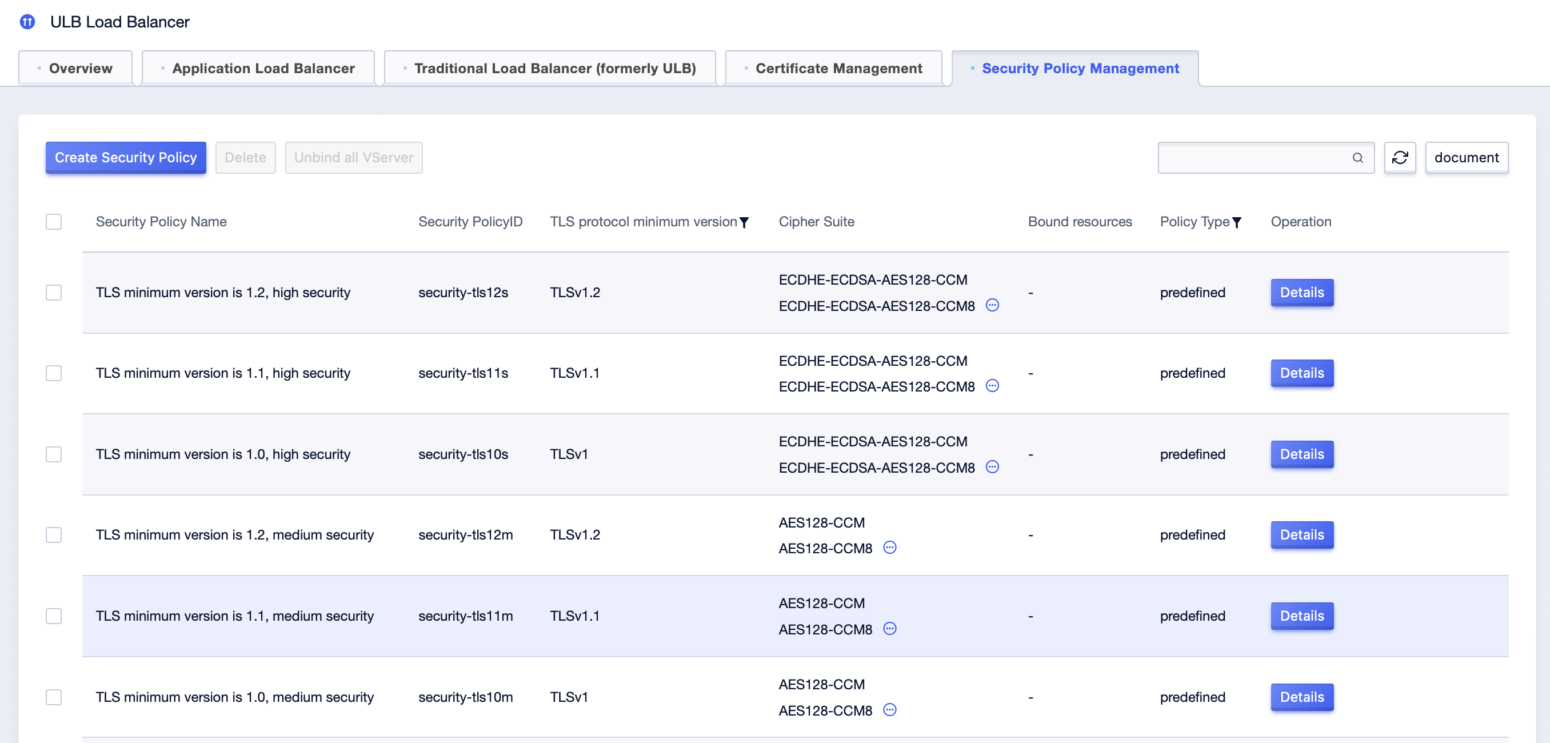View Details for security-tls11m

point(1302,616)
